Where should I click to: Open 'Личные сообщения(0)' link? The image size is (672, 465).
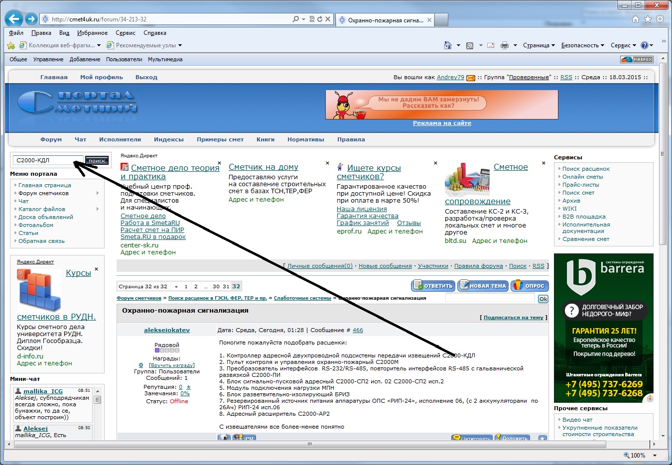[320, 266]
